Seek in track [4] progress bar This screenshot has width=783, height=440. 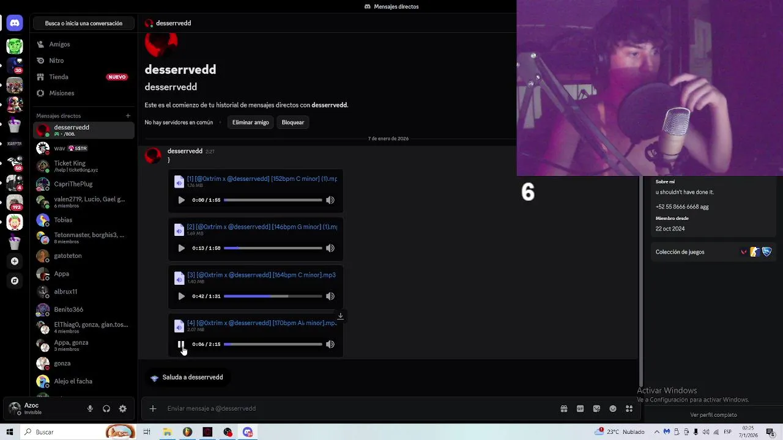[273, 345]
